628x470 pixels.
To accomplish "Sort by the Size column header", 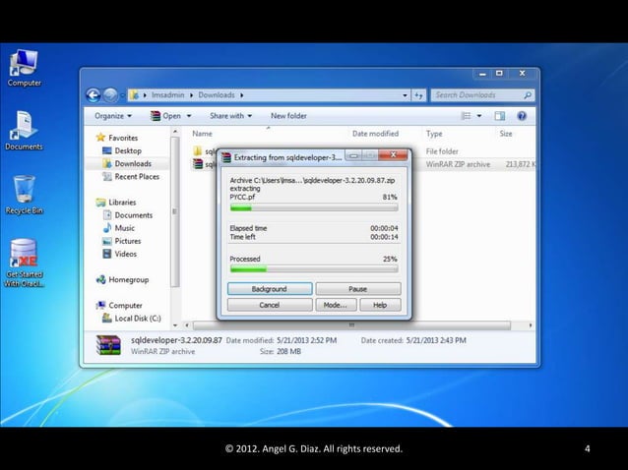I will point(506,134).
